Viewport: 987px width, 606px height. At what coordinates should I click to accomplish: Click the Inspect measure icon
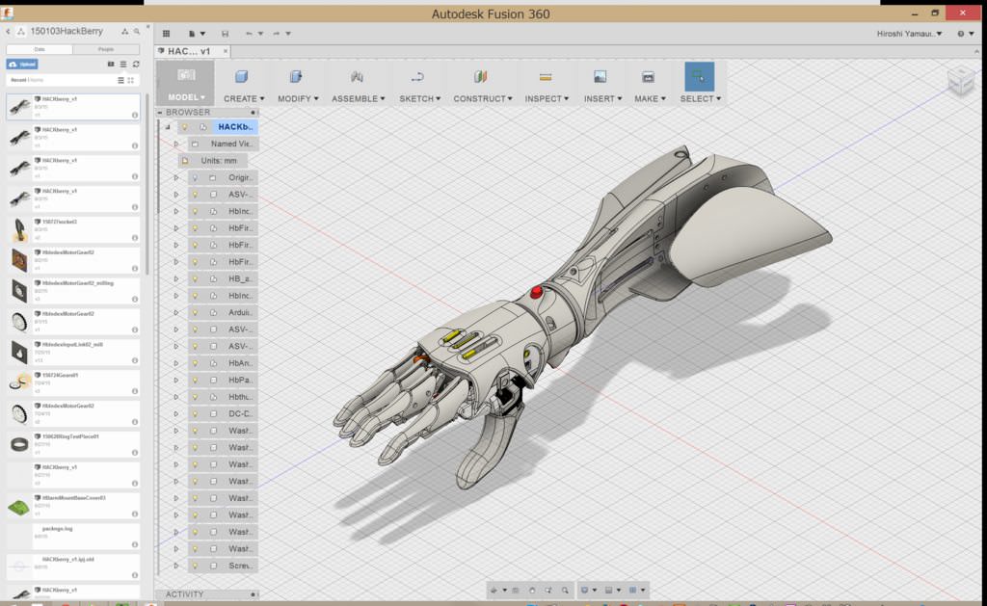548,75
